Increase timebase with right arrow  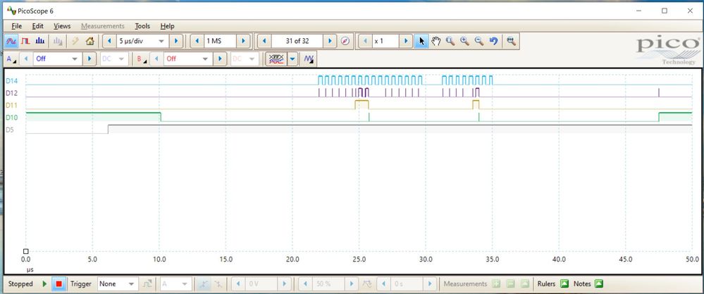176,42
